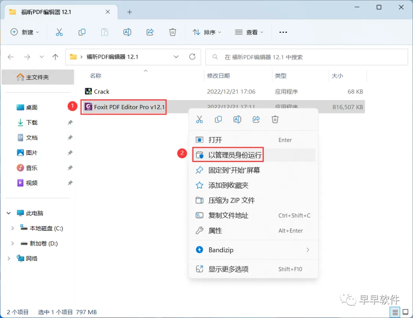Go back with the left arrow button
The width and height of the screenshot is (413, 318).
tap(11, 57)
